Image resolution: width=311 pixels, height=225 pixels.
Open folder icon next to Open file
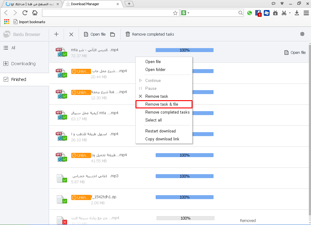coord(113,34)
